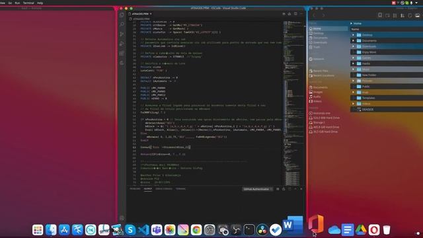Open the sort options in file manager toolbar
Image resolution: width=423 pixels, height=238 pixels.
pyautogui.click(x=403, y=16)
